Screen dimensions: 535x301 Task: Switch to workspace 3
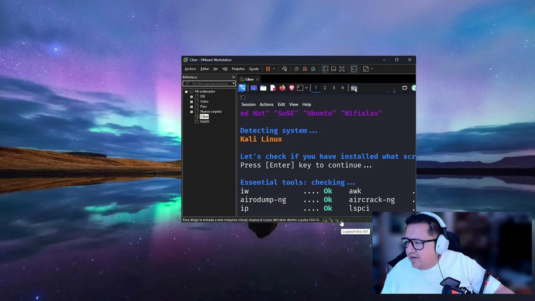pos(334,88)
